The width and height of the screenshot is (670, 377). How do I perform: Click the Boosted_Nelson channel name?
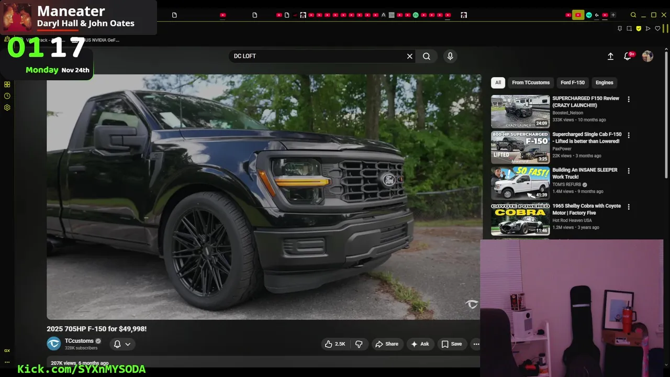tap(567, 113)
